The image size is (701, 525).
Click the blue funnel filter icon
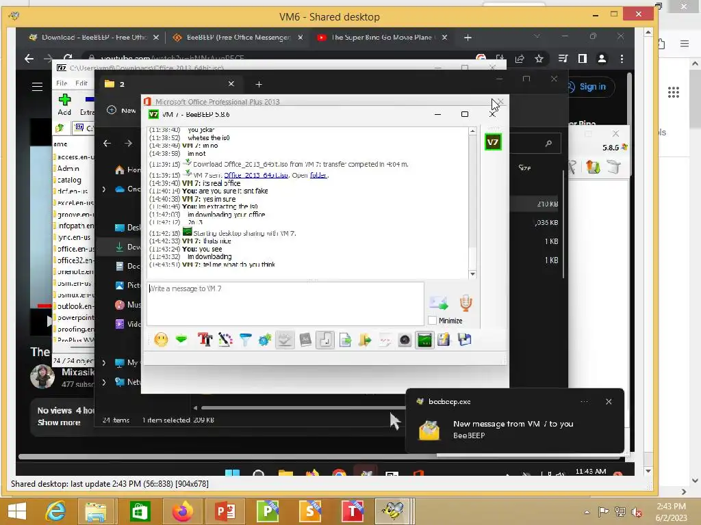point(246,340)
